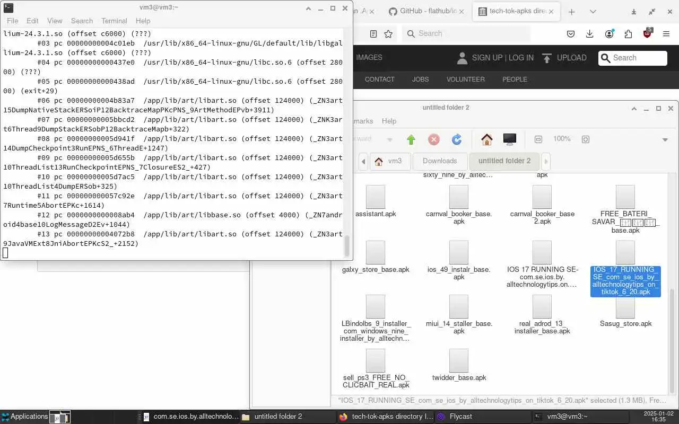
Task: Close the GitHub flathub tab
Action: coord(461,11)
